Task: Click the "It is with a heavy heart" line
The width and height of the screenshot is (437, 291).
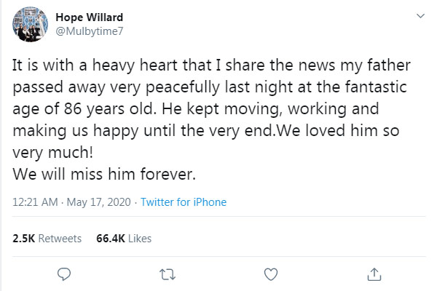Action: tap(203, 65)
